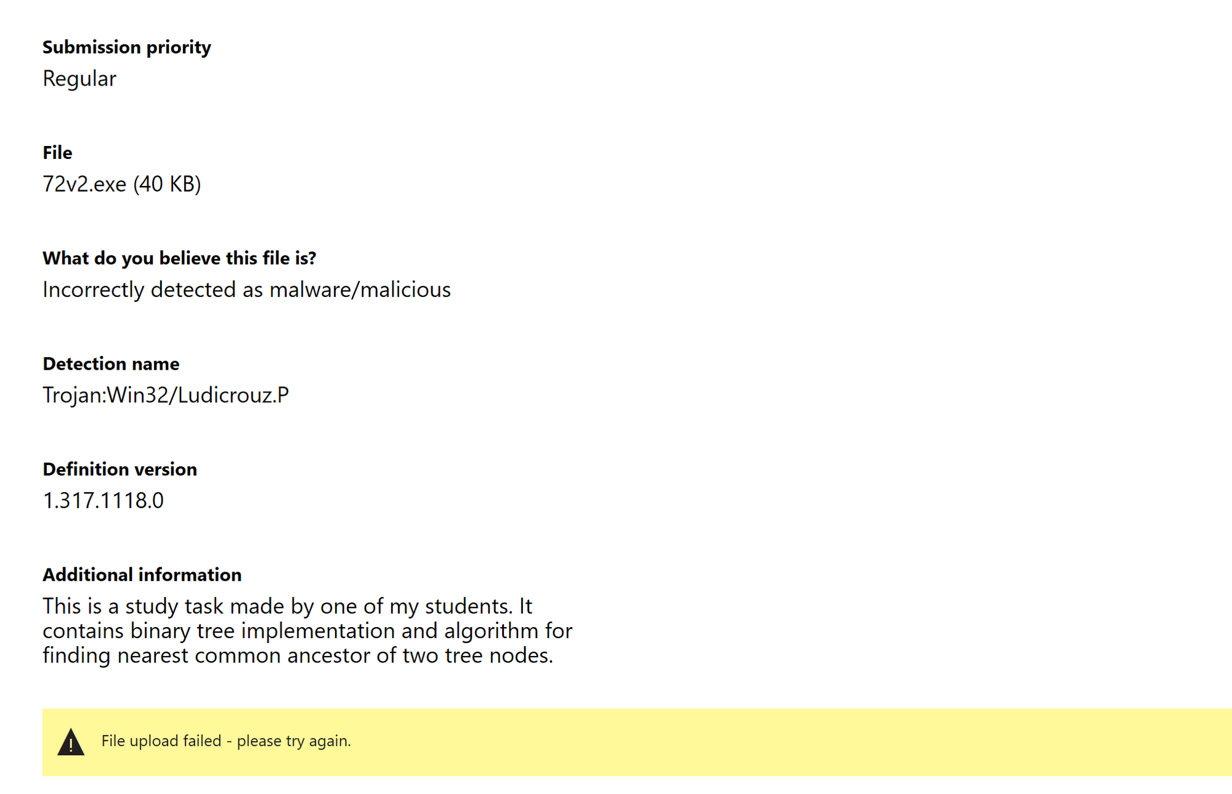Click the warning triangle icon

click(x=71, y=742)
